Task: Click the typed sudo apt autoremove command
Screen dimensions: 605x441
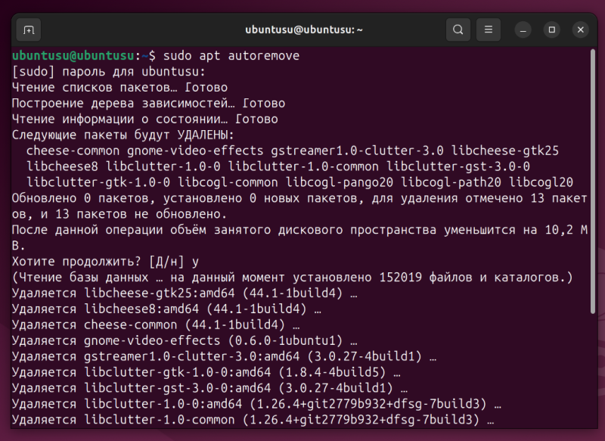Action: coord(229,56)
